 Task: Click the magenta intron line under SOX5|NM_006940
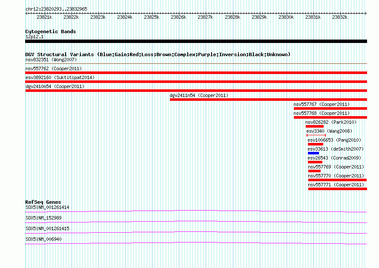point(196,243)
